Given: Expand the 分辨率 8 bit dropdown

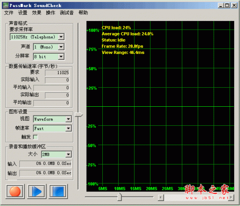Looking at the screenshot, I should point(61,56).
